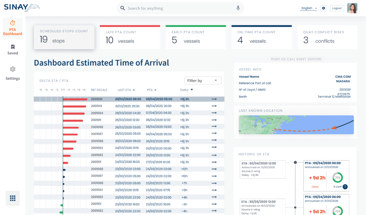
Task: Click the Last Known Location map
Action: 296,125
